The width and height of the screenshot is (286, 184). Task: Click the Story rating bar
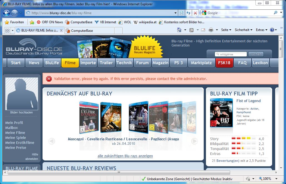pyautogui.click(x=243, y=138)
